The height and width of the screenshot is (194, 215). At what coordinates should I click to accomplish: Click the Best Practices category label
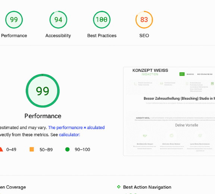click(x=102, y=35)
